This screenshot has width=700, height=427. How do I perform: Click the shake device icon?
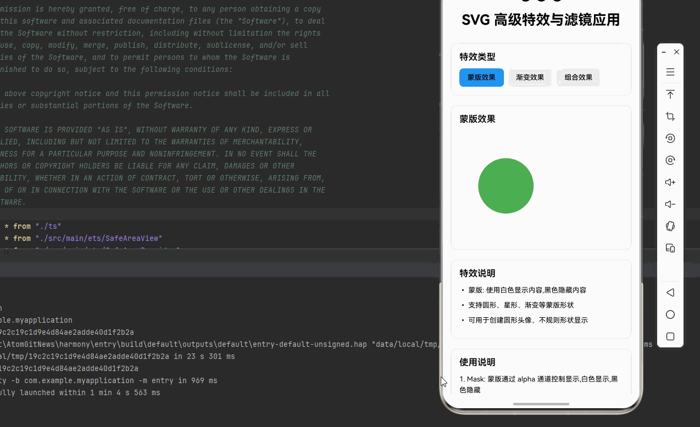pos(670,226)
